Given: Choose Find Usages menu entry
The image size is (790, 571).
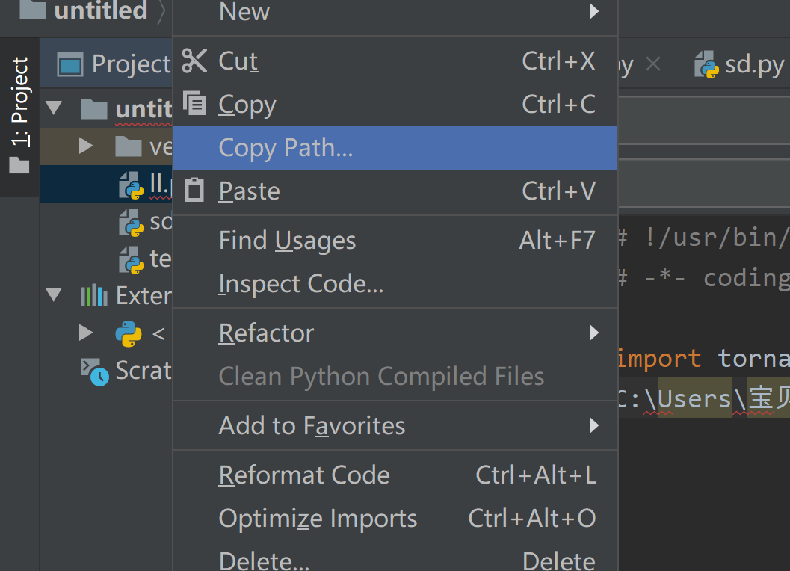Looking at the screenshot, I should pyautogui.click(x=288, y=241).
